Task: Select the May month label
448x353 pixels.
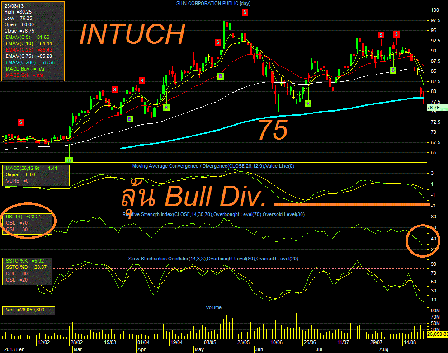Action: point(199,349)
